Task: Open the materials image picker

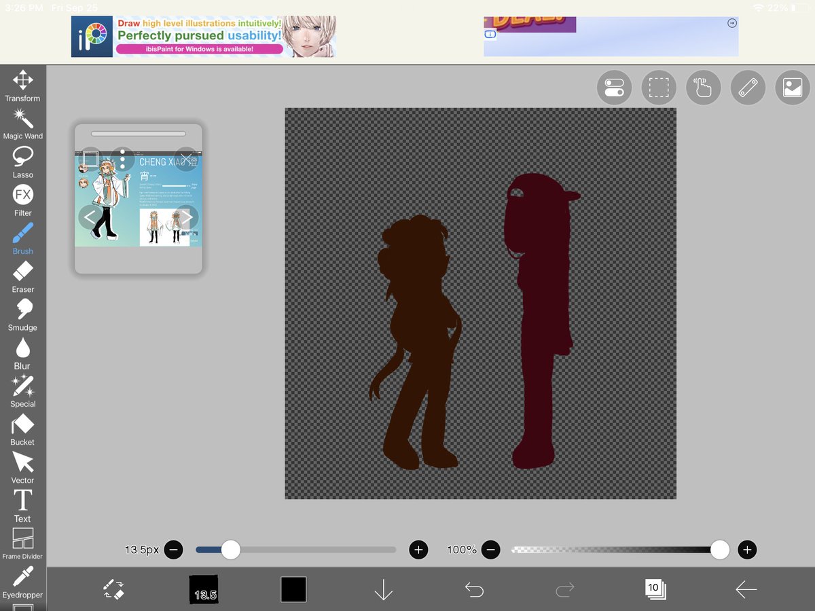Action: coord(793,88)
